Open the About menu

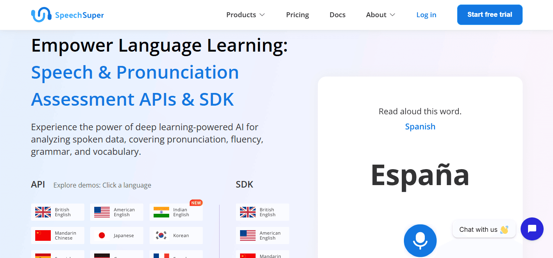pyautogui.click(x=381, y=15)
